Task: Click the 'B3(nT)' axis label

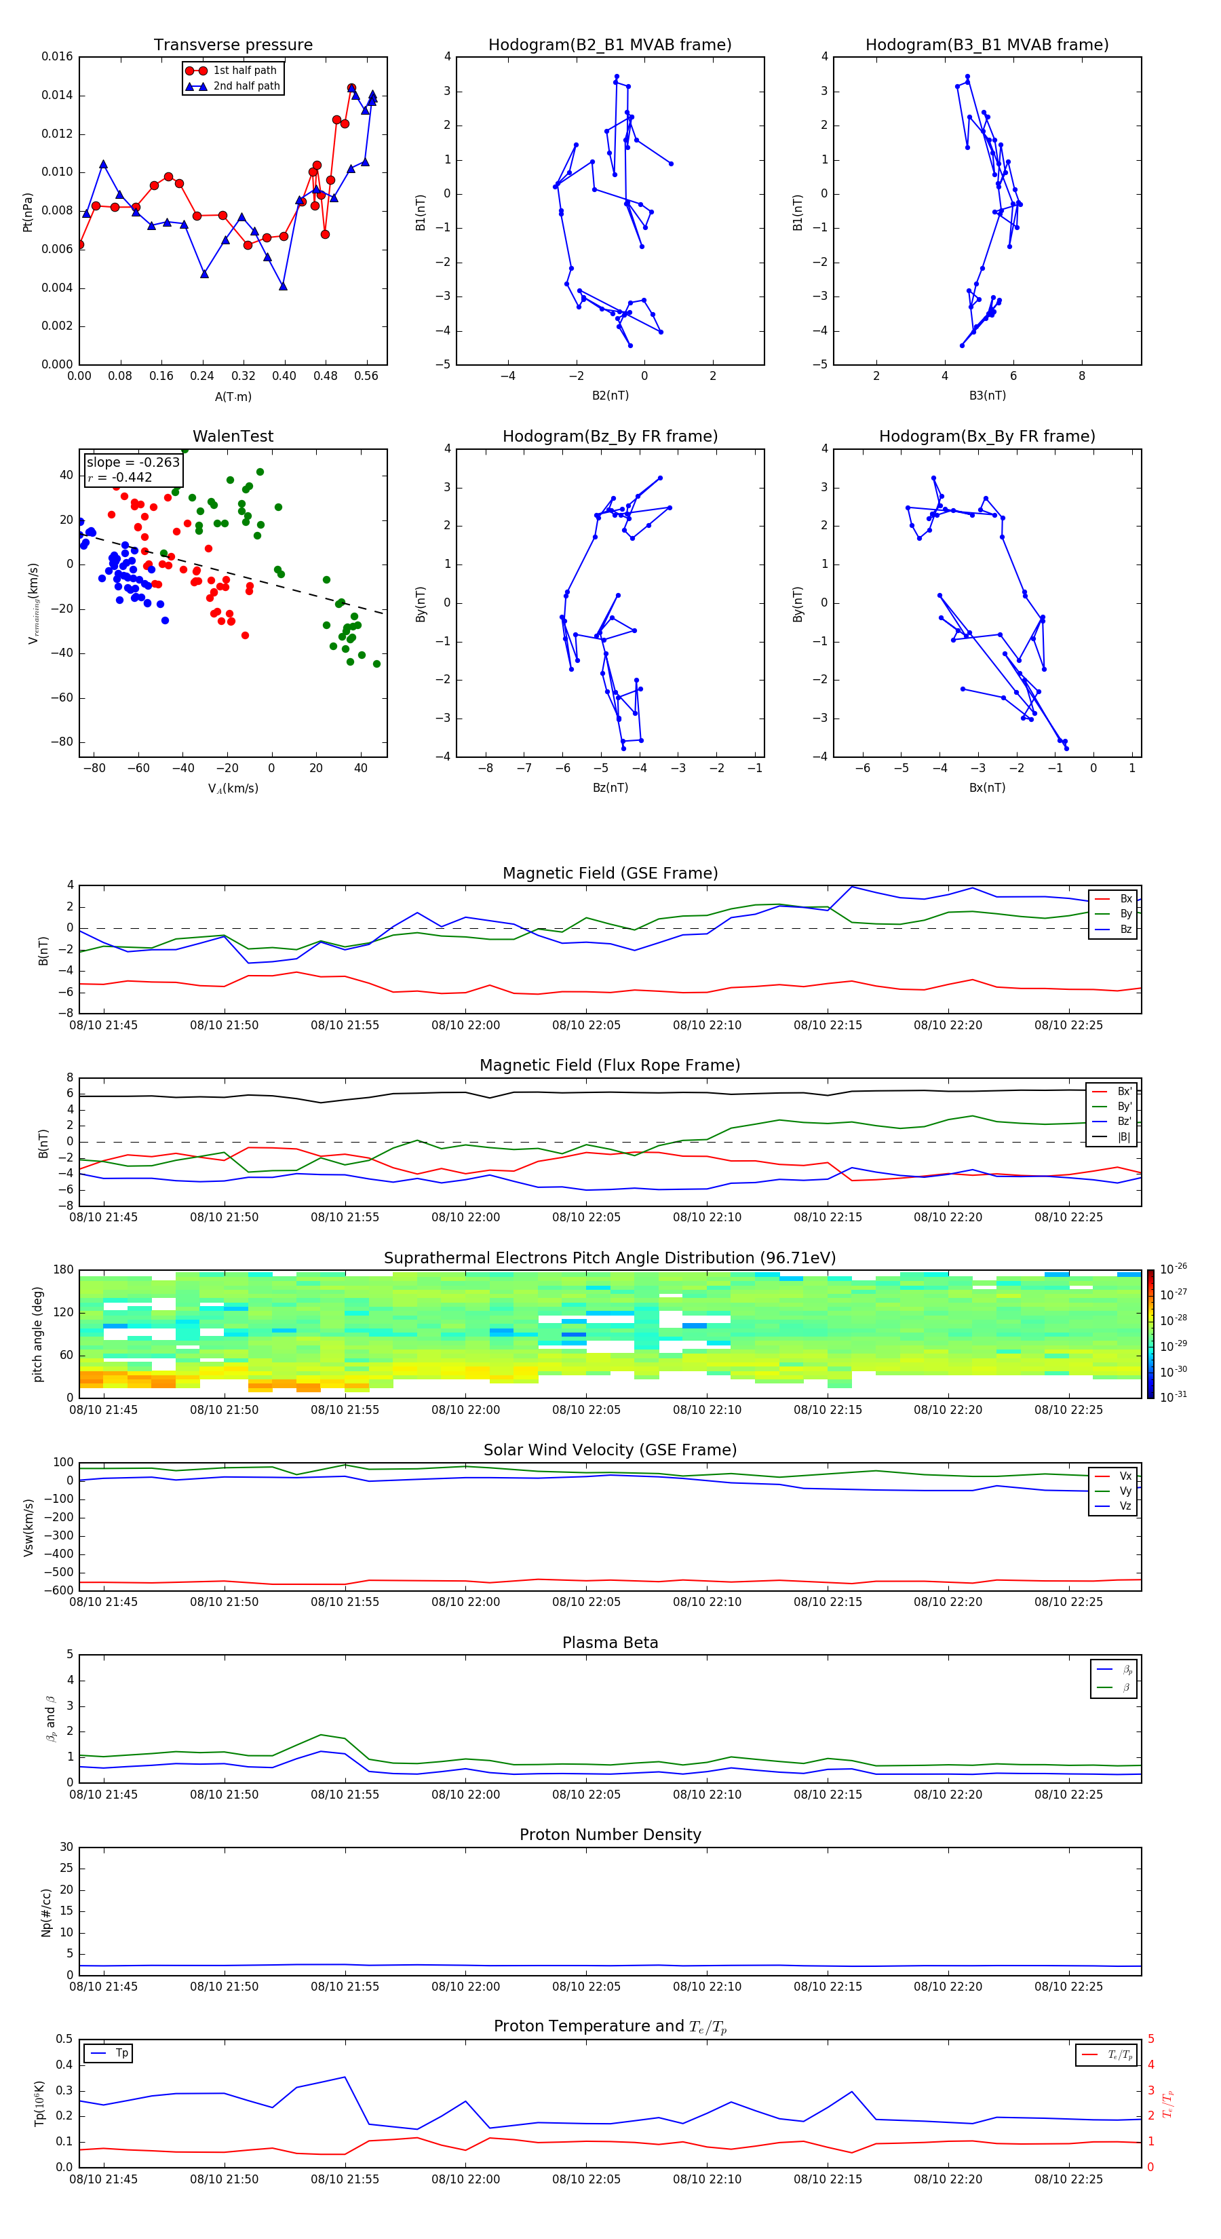Action: pos(987,396)
